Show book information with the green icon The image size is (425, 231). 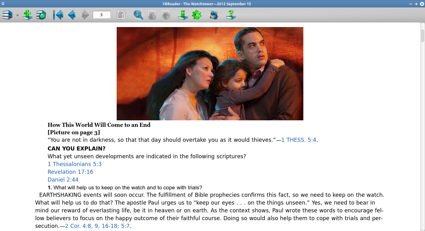183,15
